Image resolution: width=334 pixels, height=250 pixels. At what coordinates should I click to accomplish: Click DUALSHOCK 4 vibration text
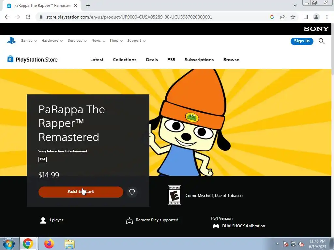click(243, 226)
